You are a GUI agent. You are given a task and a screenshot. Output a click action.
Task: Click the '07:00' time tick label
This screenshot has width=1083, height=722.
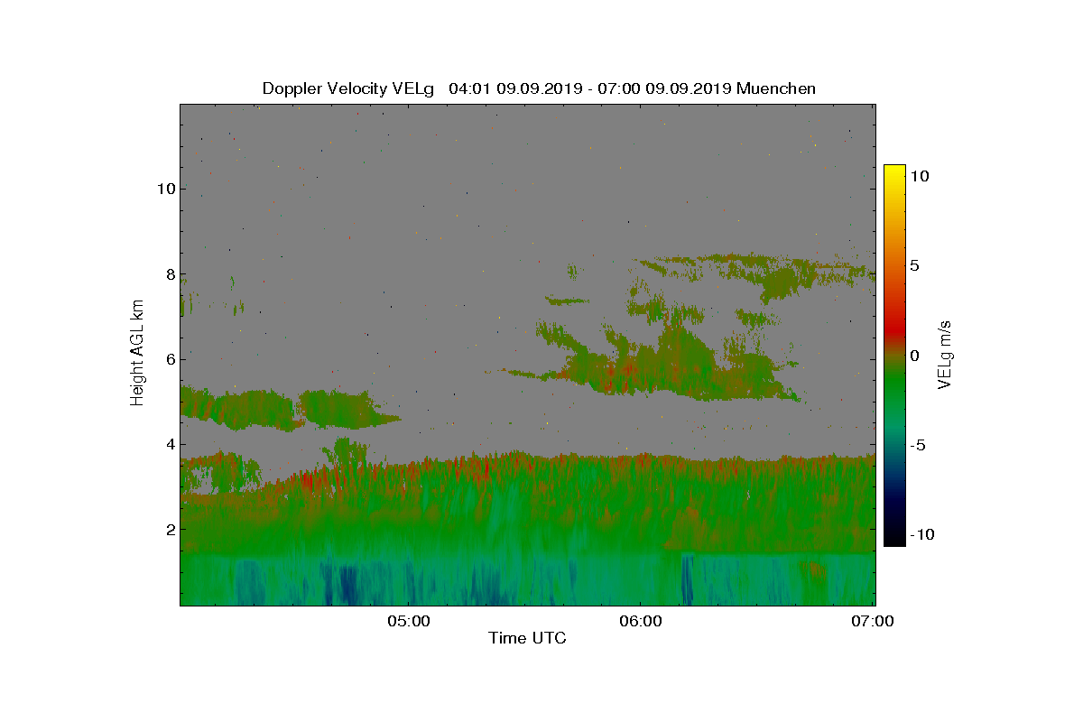pyautogui.click(x=874, y=621)
